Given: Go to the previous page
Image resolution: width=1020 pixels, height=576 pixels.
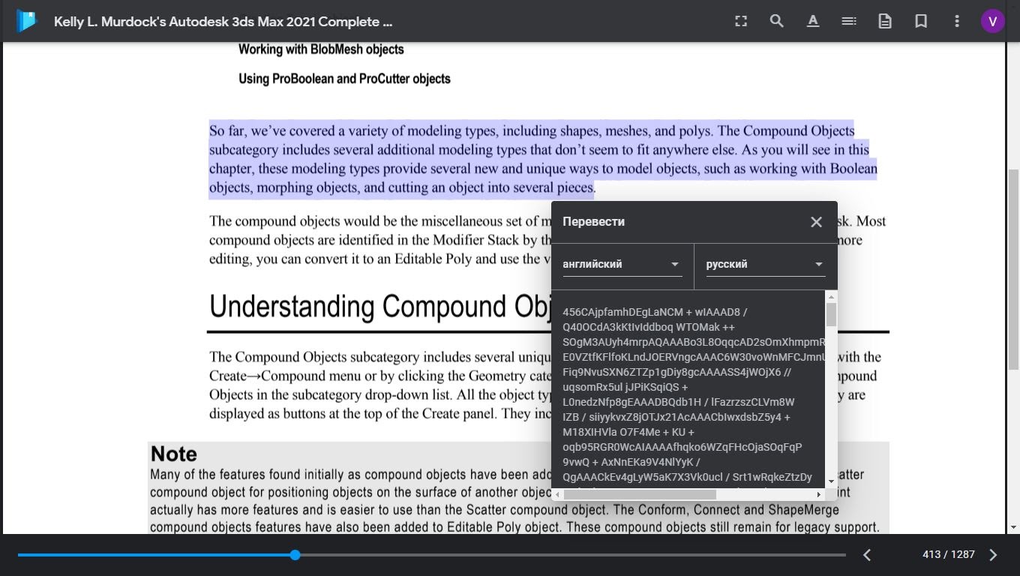Looking at the screenshot, I should tap(867, 555).
